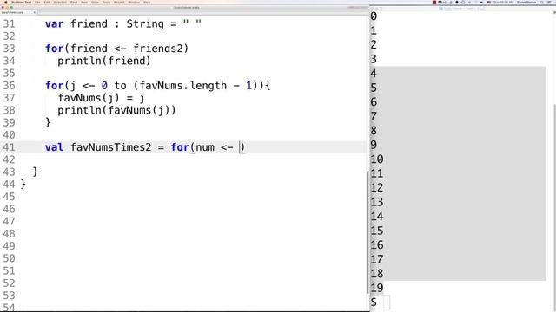Open the Find menu
The height and width of the screenshot is (312, 556).
pos(74,2)
